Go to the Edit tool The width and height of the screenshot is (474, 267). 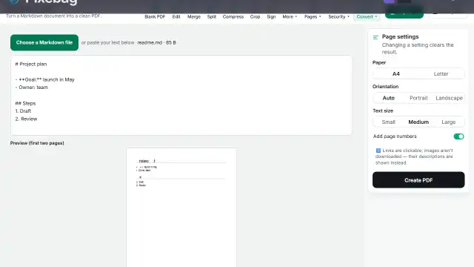[x=176, y=16]
